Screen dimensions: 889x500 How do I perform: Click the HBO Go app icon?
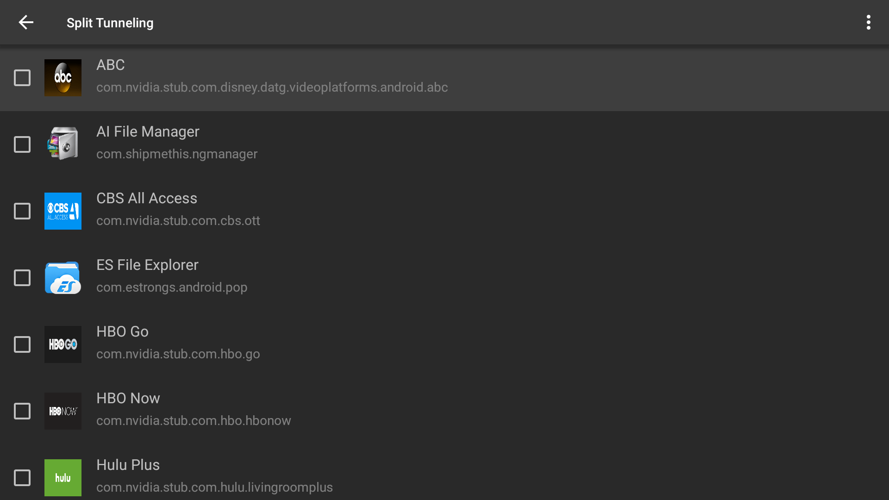tap(63, 344)
